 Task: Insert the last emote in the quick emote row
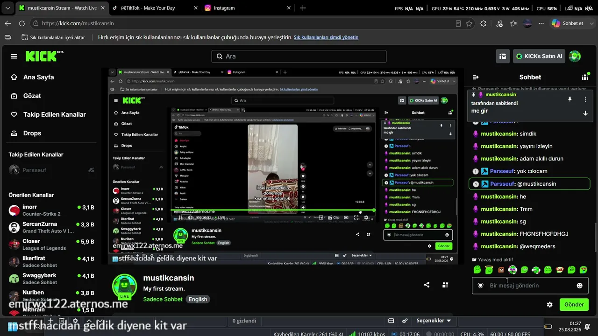click(x=584, y=270)
